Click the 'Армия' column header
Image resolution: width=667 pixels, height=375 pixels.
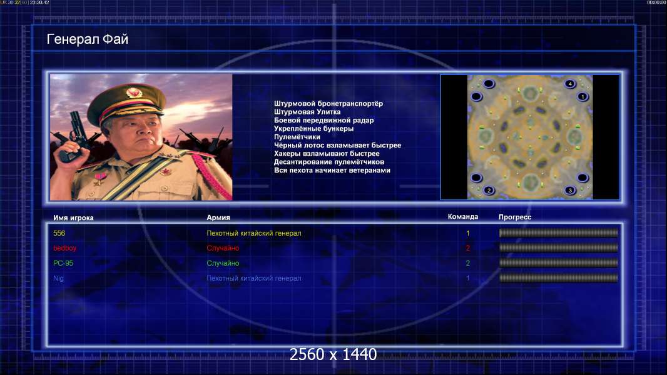218,217
